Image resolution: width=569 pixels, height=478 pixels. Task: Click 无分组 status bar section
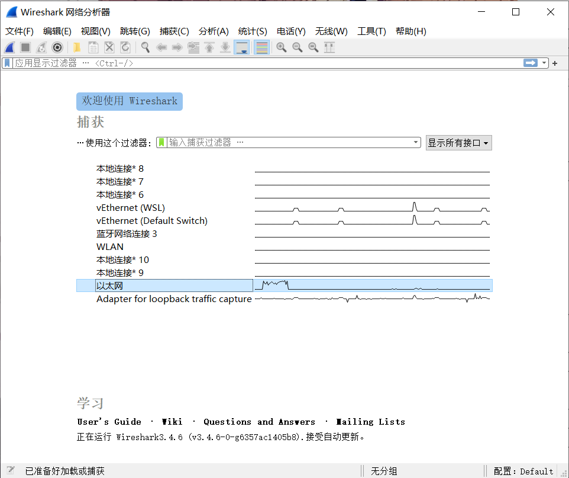point(384,471)
